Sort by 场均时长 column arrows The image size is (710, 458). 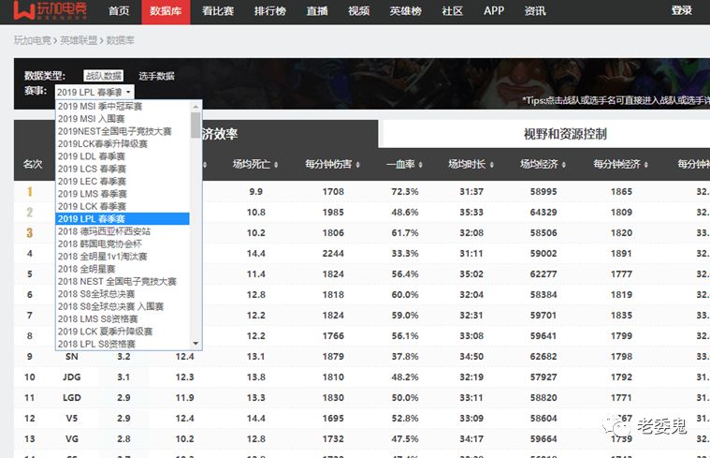click(492, 165)
